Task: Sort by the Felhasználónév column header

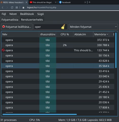Action: [x=48, y=34]
